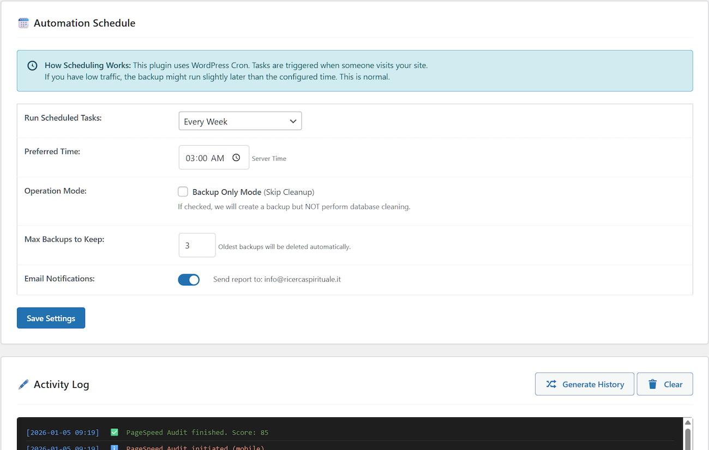Image resolution: width=709 pixels, height=450 pixels.
Task: Click the chevron arrow on Every Week select
Action: (293, 121)
